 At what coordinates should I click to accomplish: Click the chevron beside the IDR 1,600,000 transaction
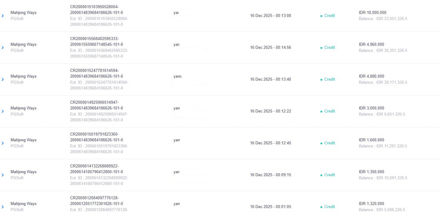[3, 143]
